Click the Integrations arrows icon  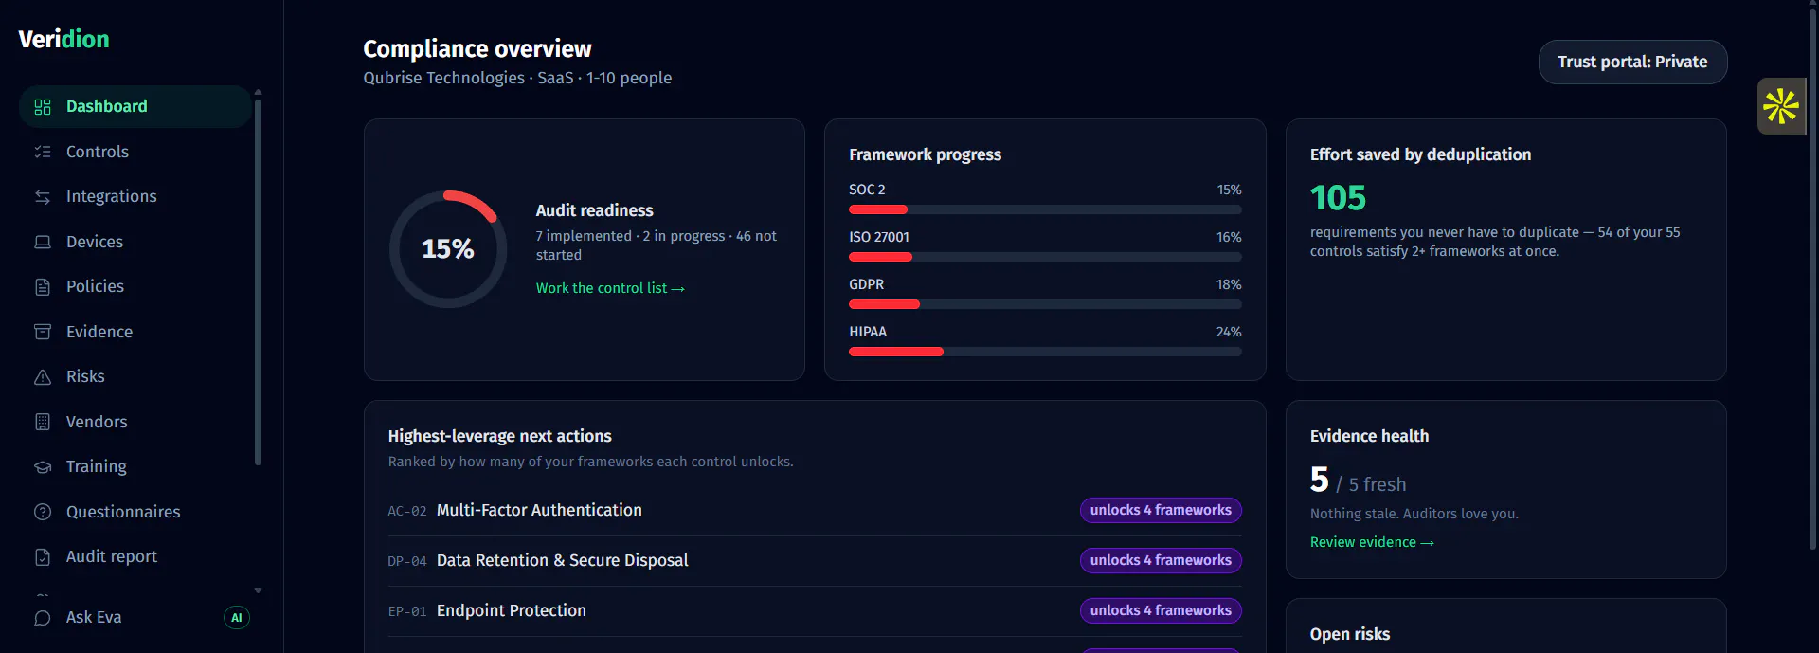(43, 197)
